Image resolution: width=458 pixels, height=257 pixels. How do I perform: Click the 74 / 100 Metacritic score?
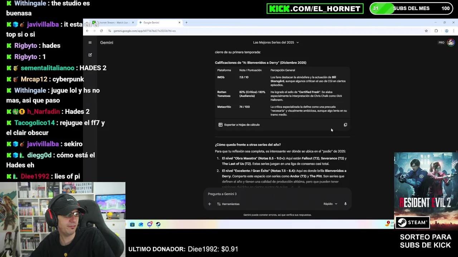pos(244,107)
